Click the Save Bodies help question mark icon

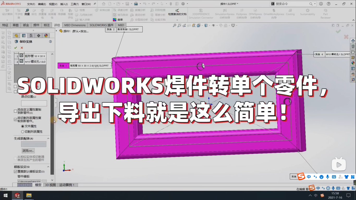coord(51,41)
